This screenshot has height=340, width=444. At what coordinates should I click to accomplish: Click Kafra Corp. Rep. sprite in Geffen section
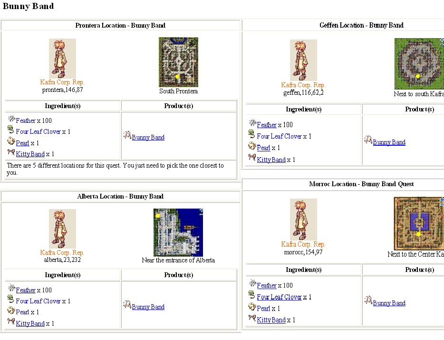pos(303,60)
